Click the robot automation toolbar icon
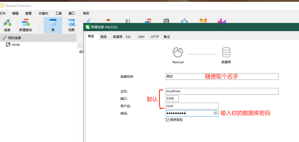 point(184,21)
